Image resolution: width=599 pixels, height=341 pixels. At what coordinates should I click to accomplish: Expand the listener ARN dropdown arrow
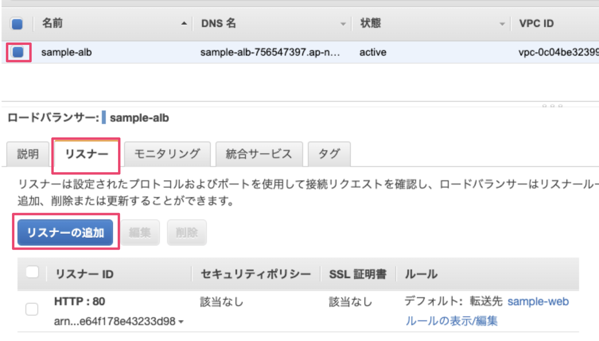coord(181,322)
